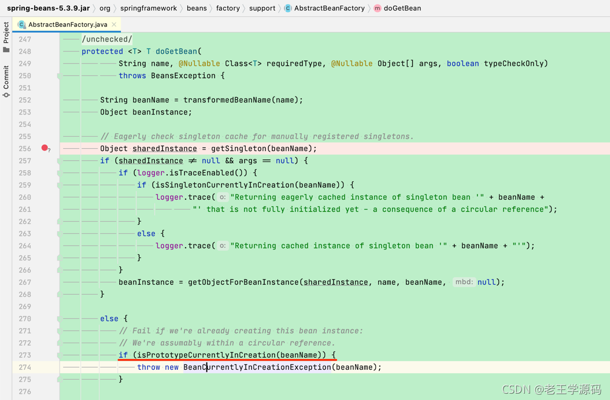610x400 pixels.
Task: Collapse the fold marker on line 273
Action: coord(60,355)
